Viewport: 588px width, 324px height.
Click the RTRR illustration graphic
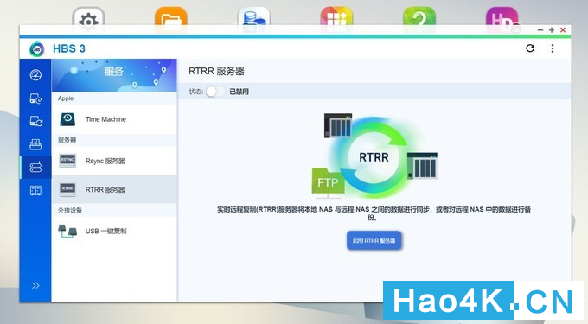[x=374, y=156]
